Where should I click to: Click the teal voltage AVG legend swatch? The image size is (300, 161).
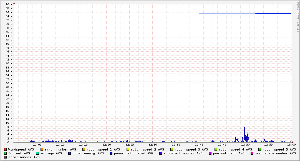coord(37,153)
